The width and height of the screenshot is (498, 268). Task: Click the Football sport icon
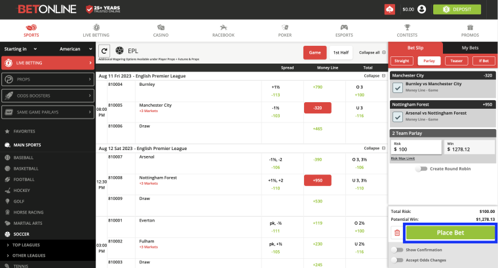7,180
